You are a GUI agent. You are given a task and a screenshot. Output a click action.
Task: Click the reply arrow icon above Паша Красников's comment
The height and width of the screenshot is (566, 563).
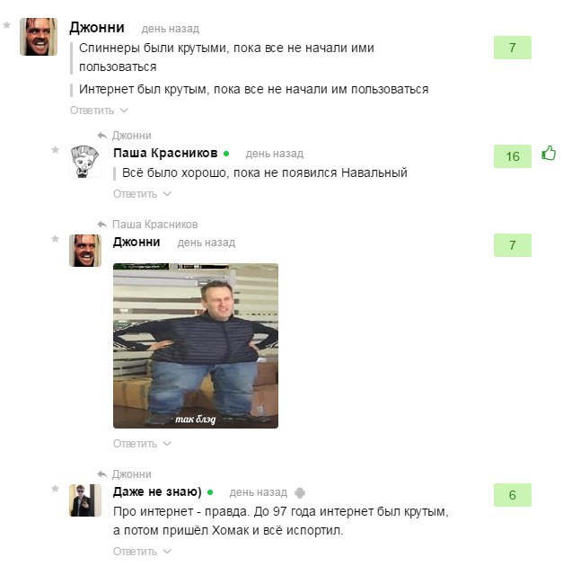coord(102,136)
